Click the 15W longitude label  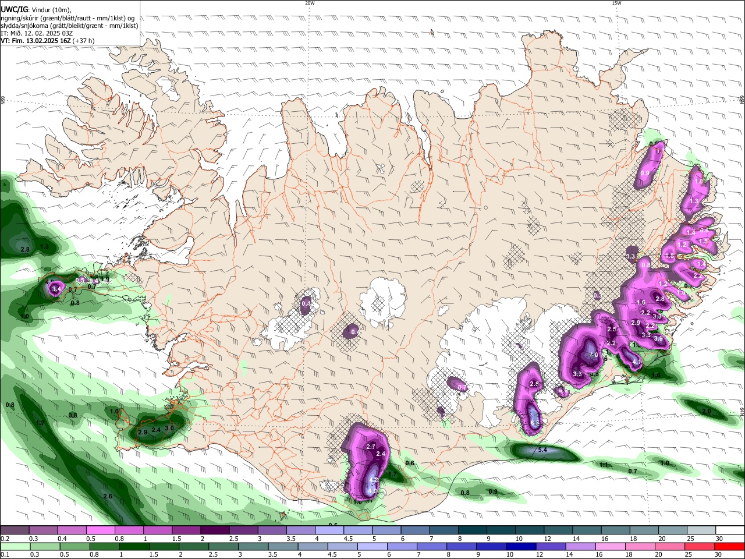[616, 3]
